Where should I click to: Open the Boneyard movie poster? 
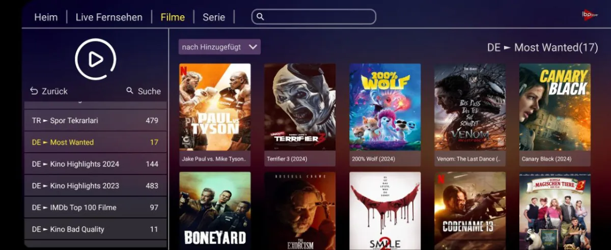pos(215,210)
